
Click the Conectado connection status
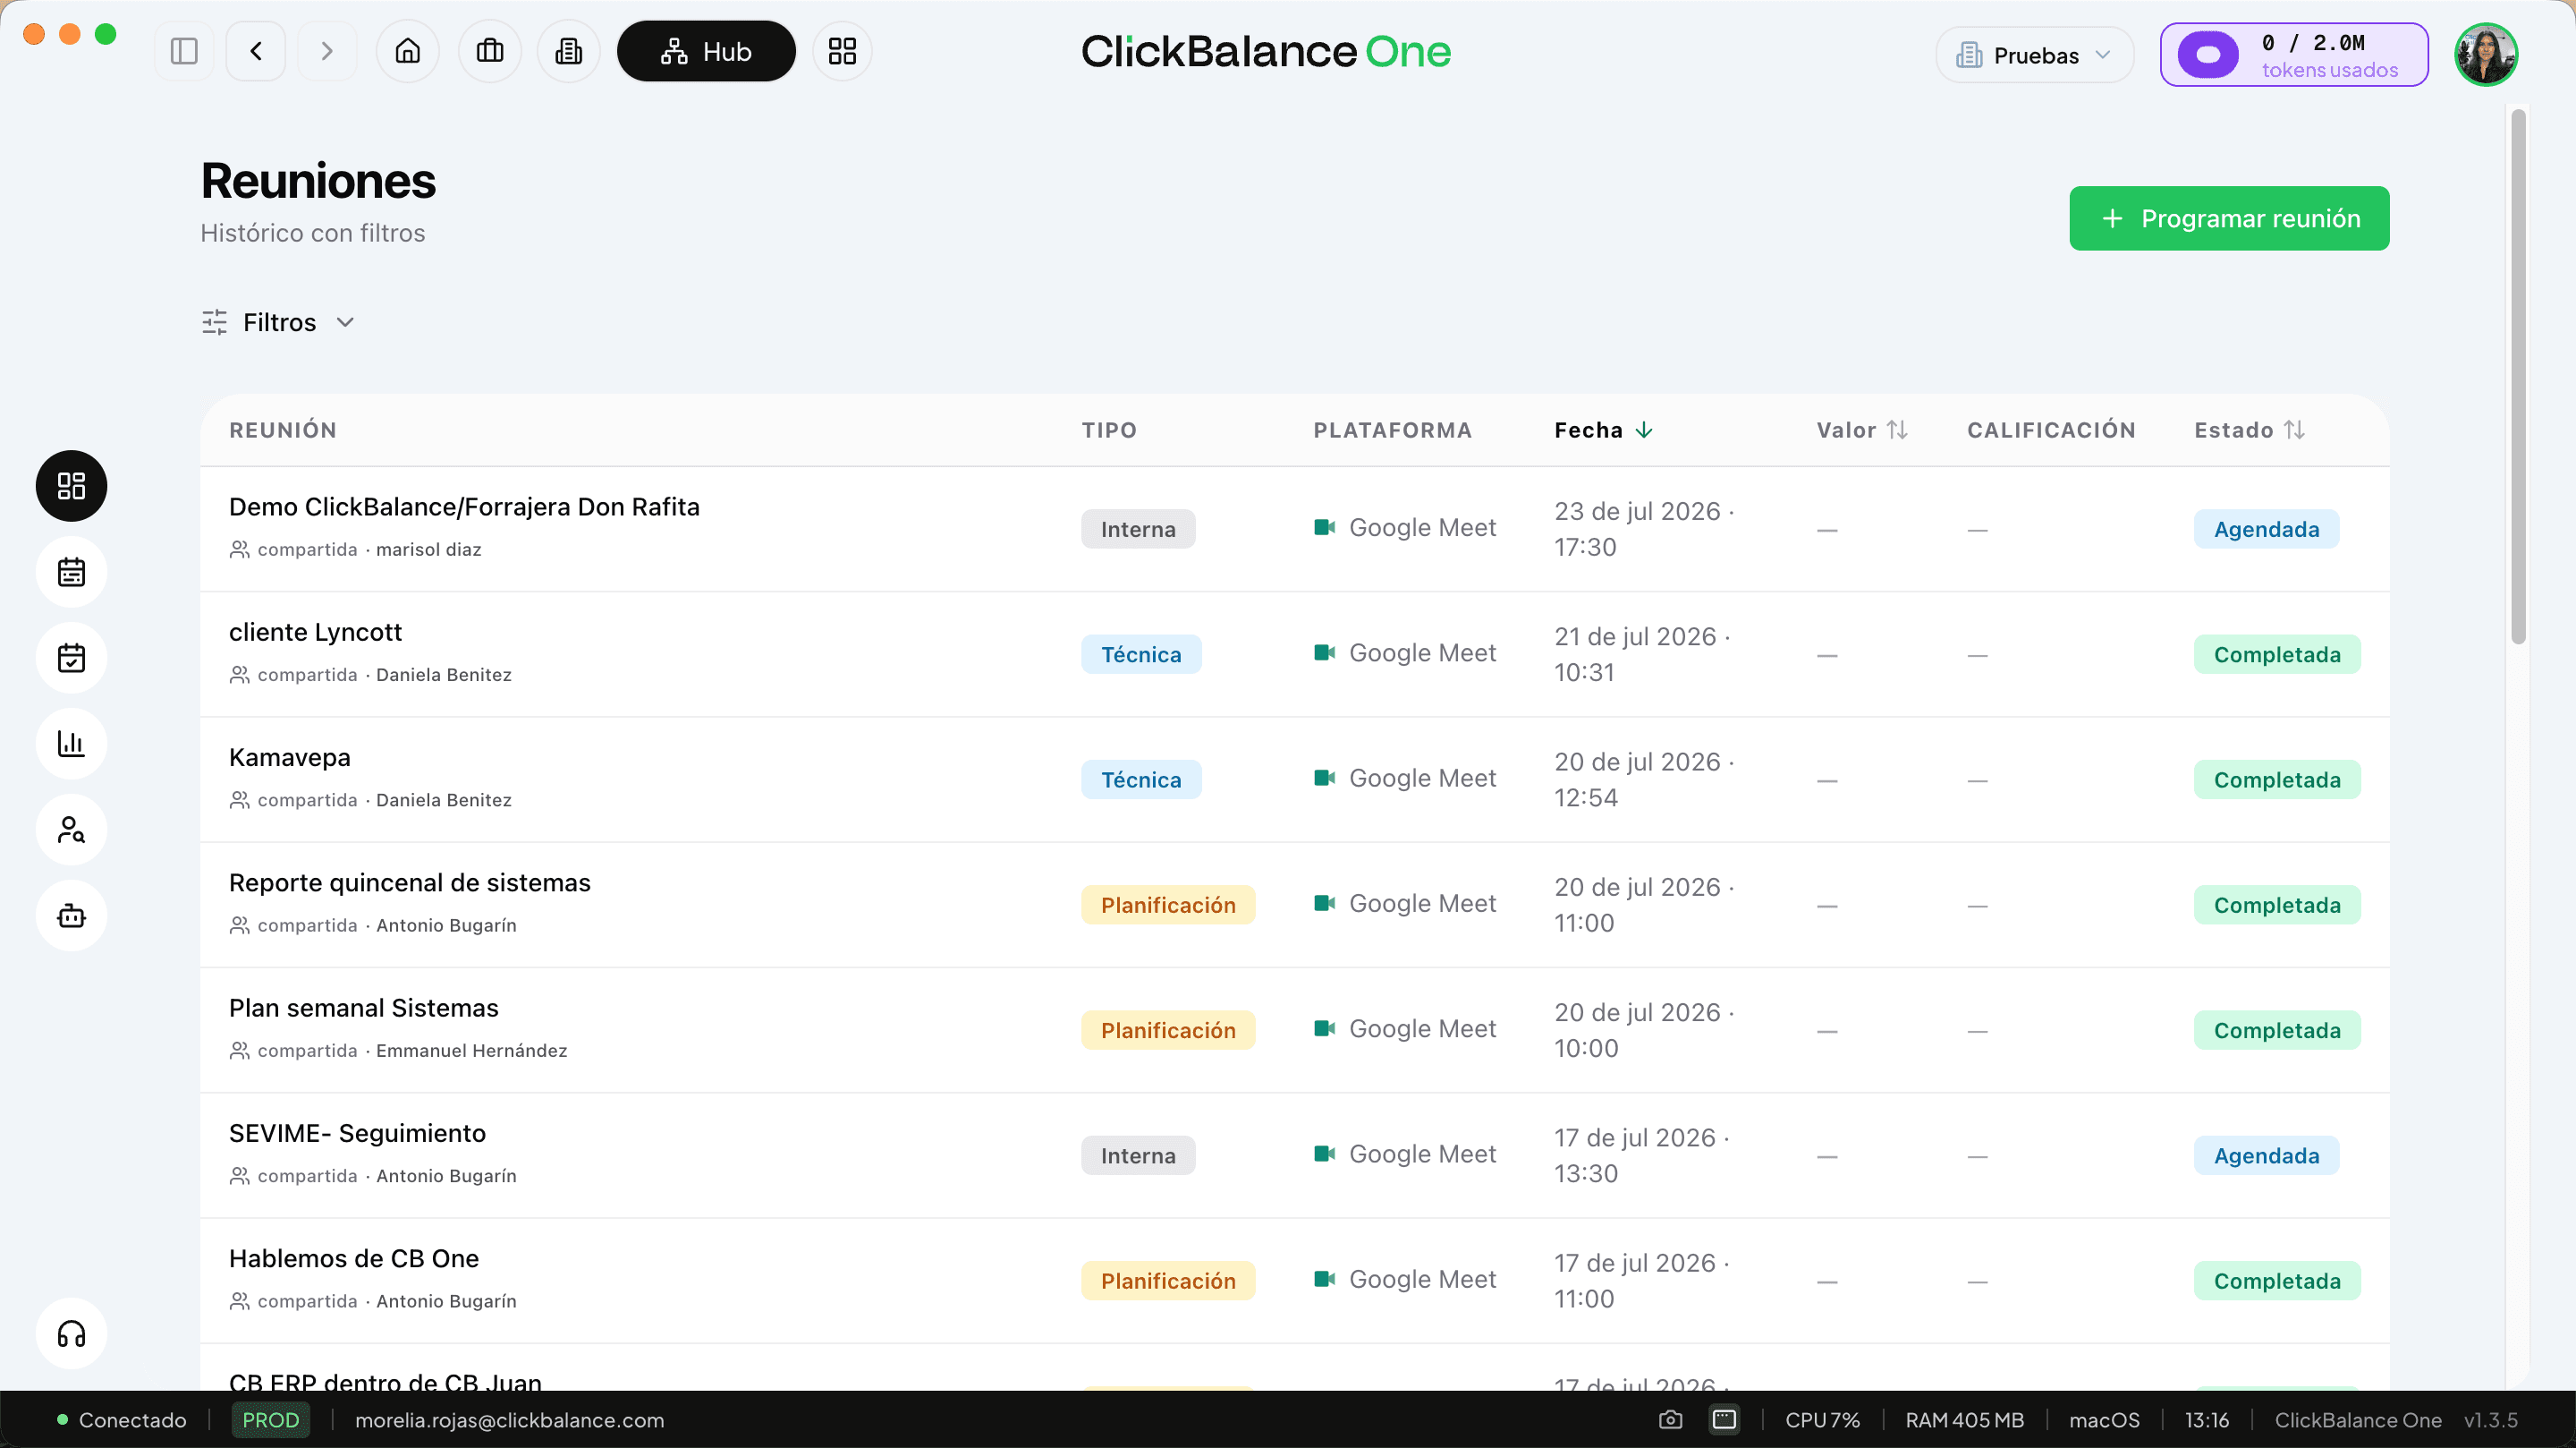[122, 1420]
